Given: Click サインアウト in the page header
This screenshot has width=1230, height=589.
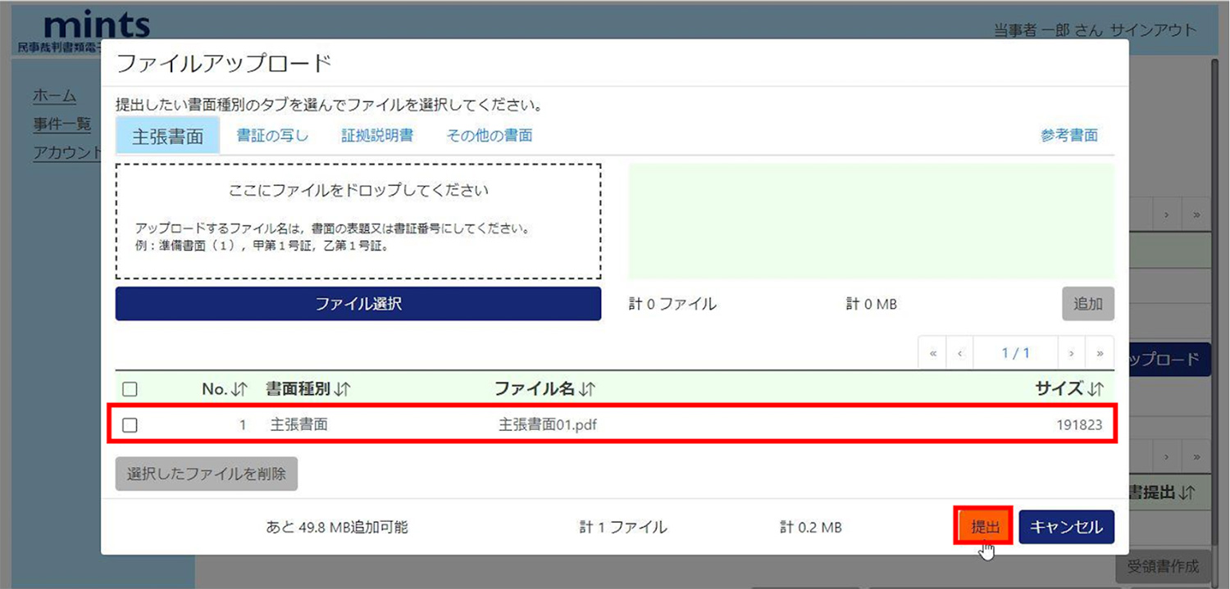Looking at the screenshot, I should pos(1153,30).
